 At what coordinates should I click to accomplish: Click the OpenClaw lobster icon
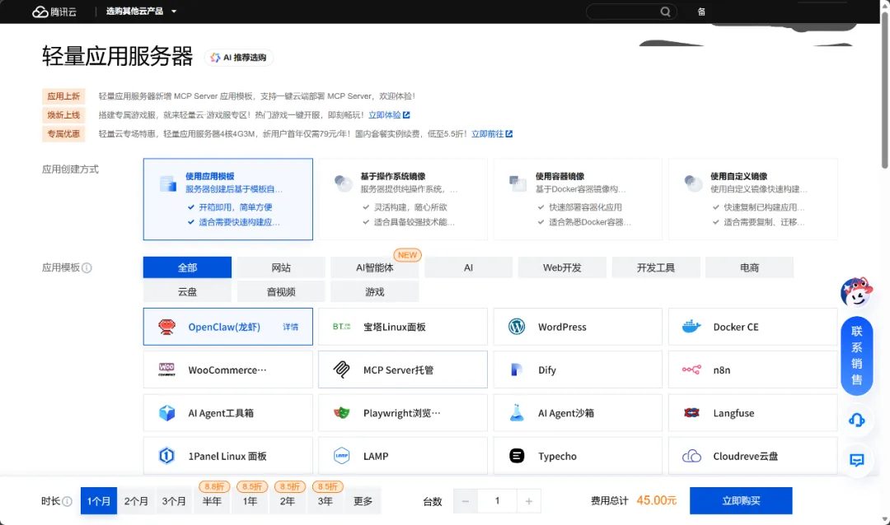[166, 327]
